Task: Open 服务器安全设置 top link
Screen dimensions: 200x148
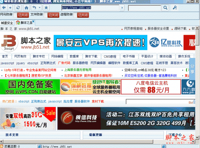Action: coord(158,29)
